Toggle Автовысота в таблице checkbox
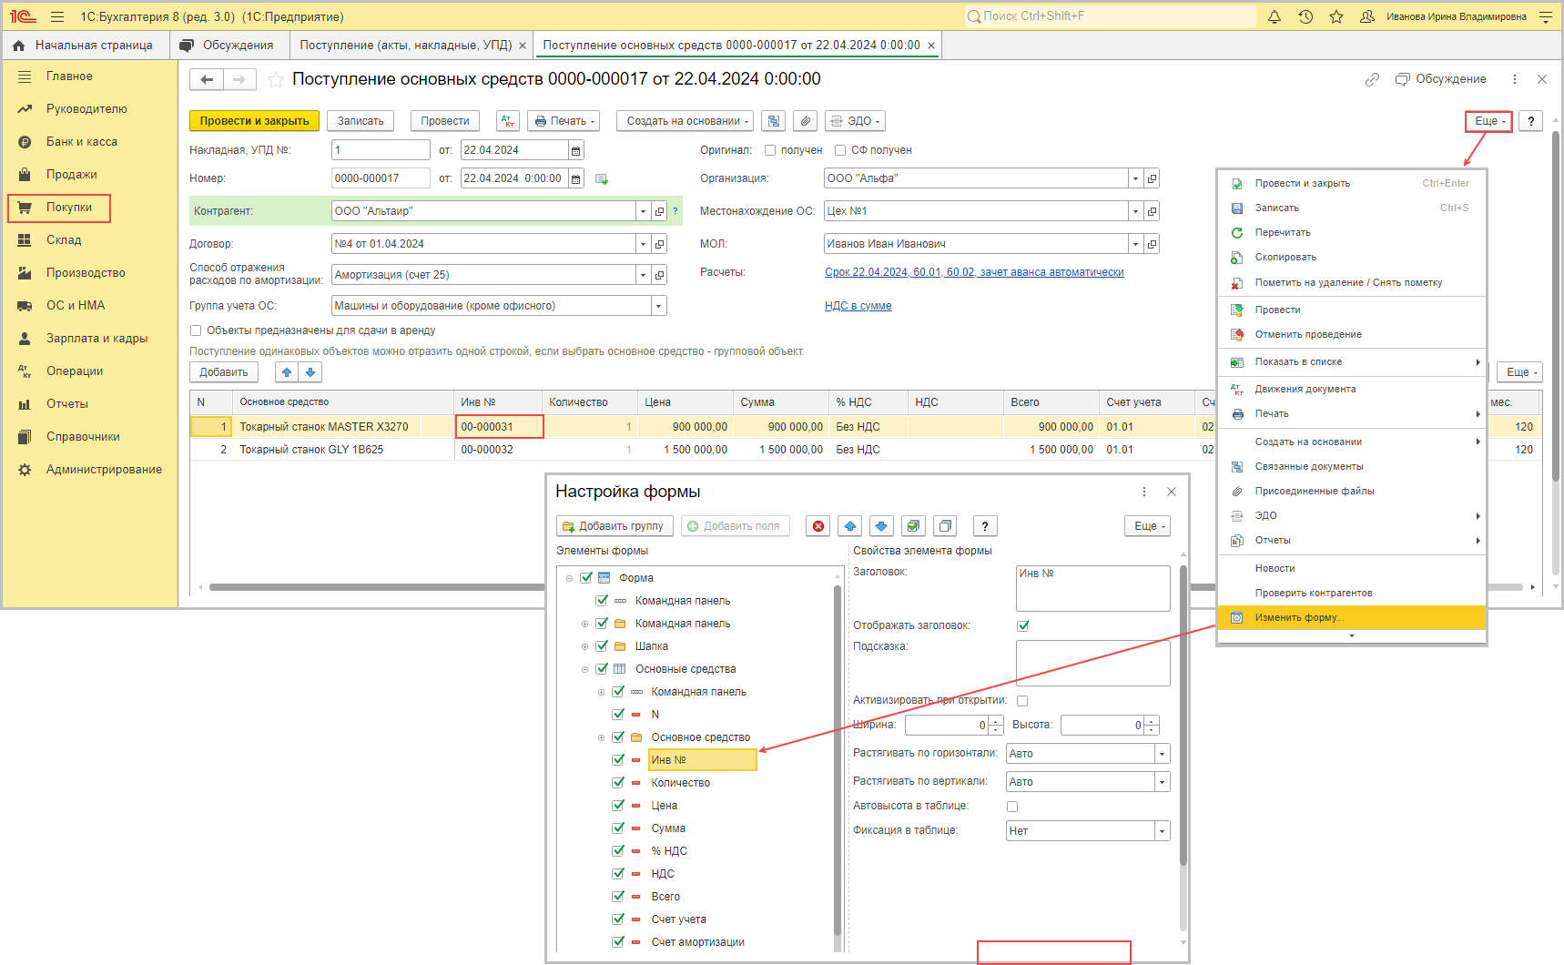Viewport: 1564px width, 965px height. tap(1012, 807)
